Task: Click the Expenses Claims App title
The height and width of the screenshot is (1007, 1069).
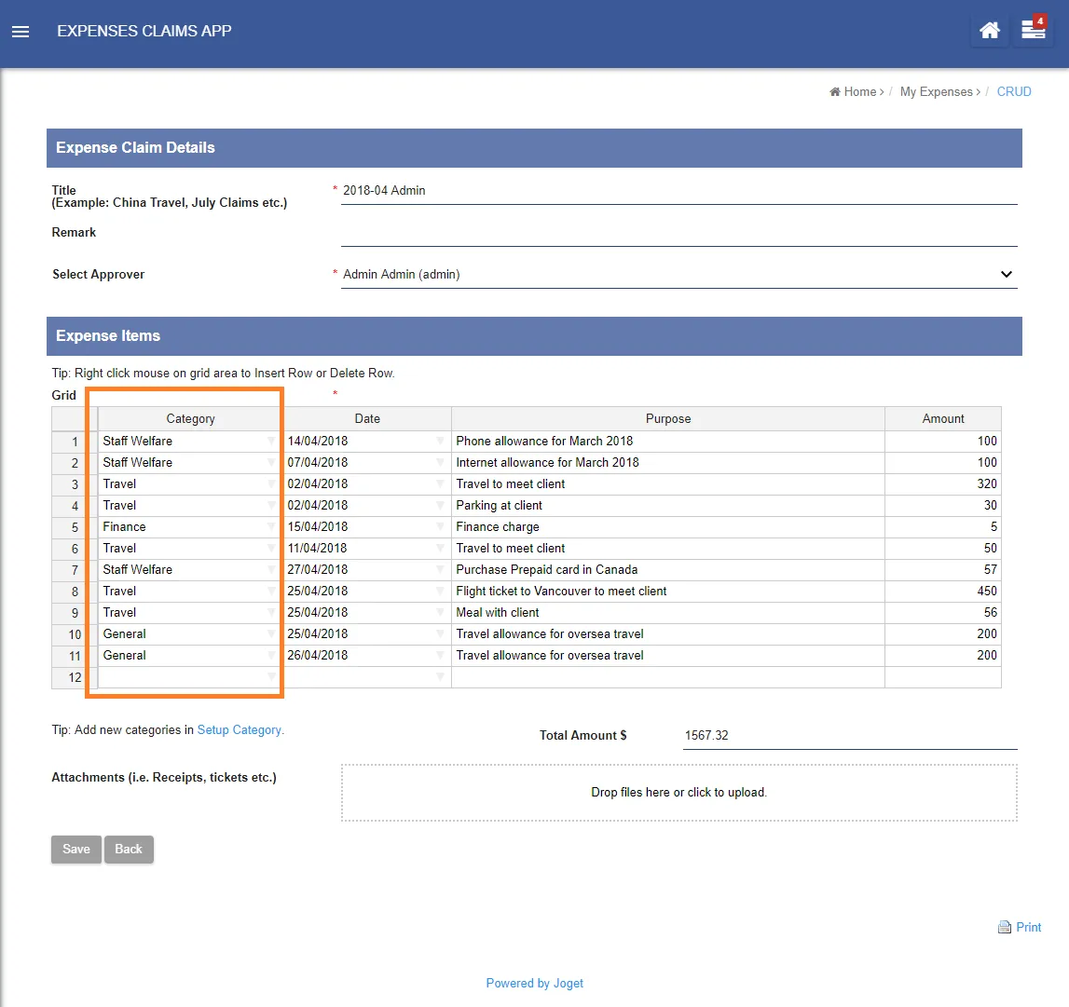Action: (x=144, y=32)
